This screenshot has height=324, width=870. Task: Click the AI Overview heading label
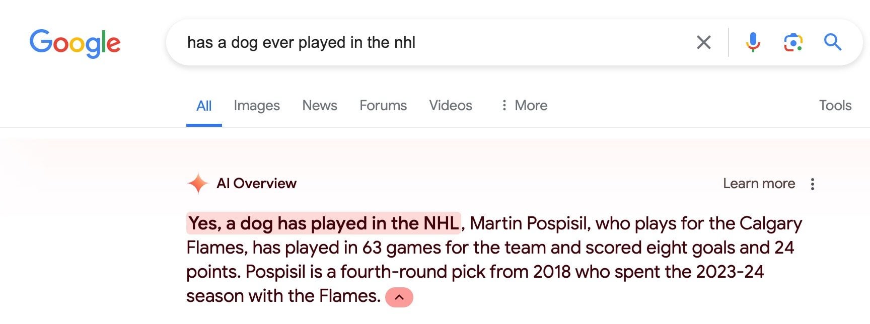click(x=256, y=183)
